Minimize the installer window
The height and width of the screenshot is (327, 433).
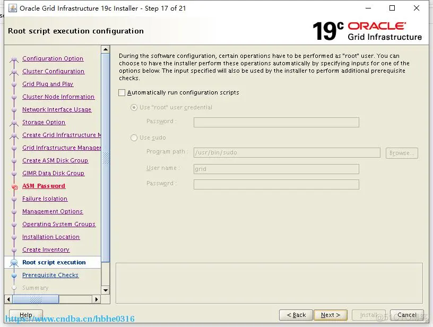pos(368,8)
